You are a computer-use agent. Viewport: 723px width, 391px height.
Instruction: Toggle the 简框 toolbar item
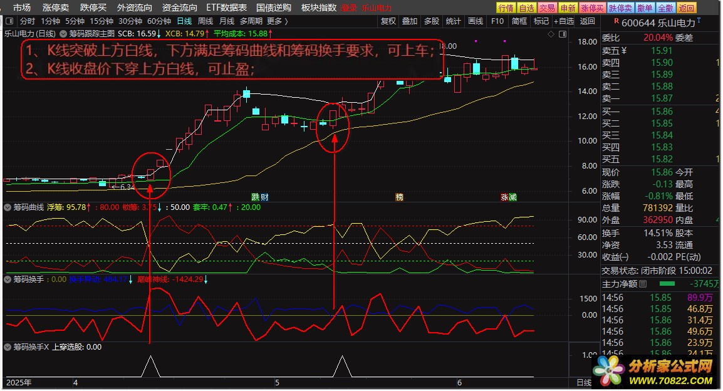point(519,21)
